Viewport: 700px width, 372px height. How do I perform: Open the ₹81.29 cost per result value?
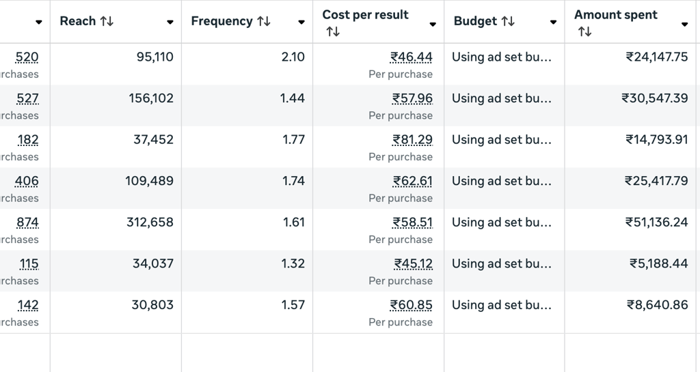pyautogui.click(x=412, y=140)
